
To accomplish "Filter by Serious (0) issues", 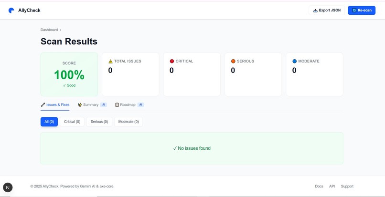I will pyautogui.click(x=99, y=122).
